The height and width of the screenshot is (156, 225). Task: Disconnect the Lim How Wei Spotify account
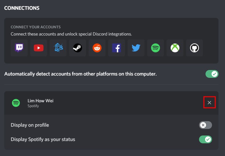(x=209, y=103)
